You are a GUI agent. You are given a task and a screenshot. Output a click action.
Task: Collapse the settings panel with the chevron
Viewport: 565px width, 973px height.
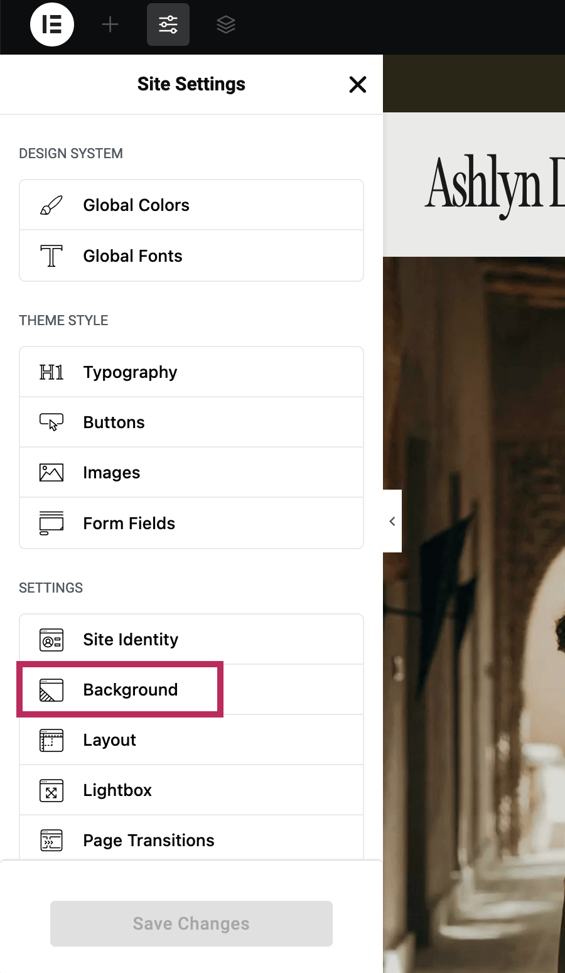click(392, 521)
